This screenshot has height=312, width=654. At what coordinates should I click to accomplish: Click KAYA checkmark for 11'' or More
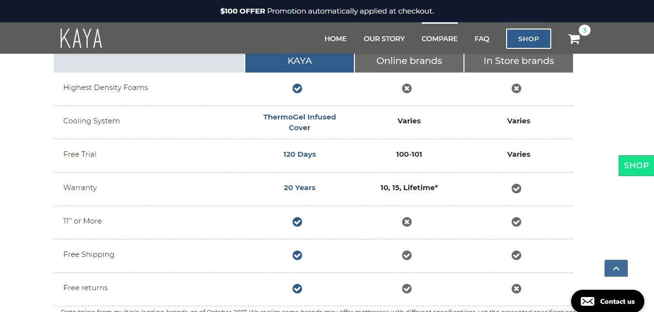[297, 222]
